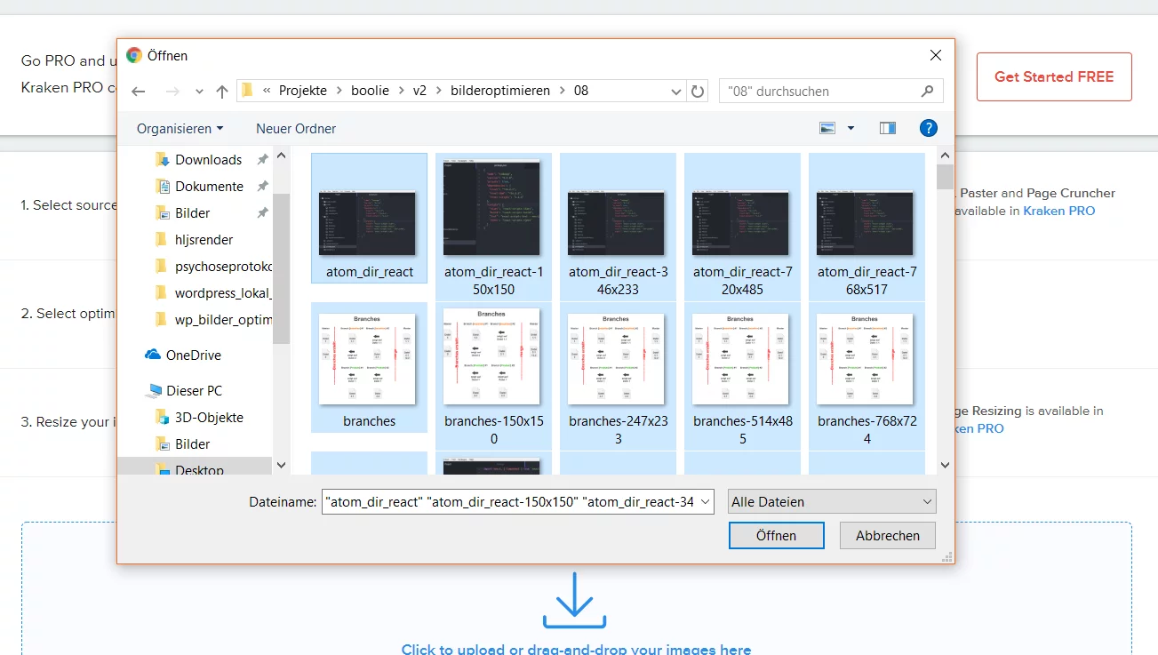The height and width of the screenshot is (655, 1158).
Task: Open the hljsrender folder
Action: (x=204, y=240)
